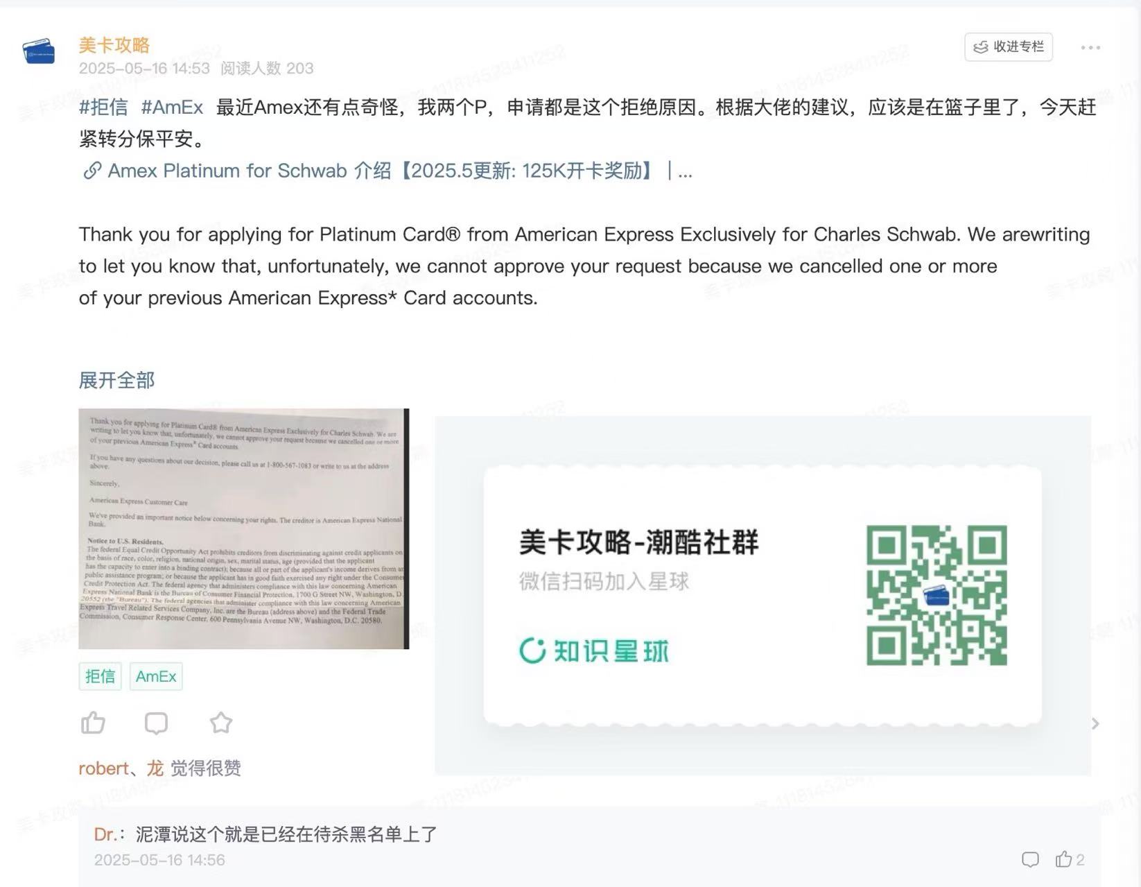Image resolution: width=1141 pixels, height=887 pixels.
Task: Click the 美卡攻略 author avatar
Action: click(x=39, y=51)
